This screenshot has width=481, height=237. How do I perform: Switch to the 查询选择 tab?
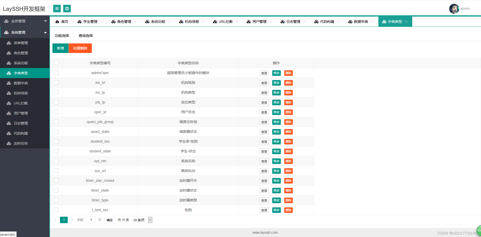point(85,35)
